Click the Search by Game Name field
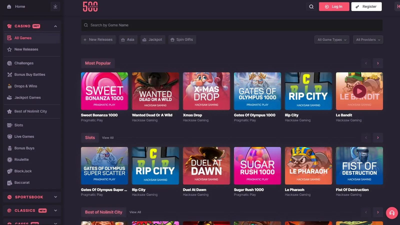 pos(232,25)
